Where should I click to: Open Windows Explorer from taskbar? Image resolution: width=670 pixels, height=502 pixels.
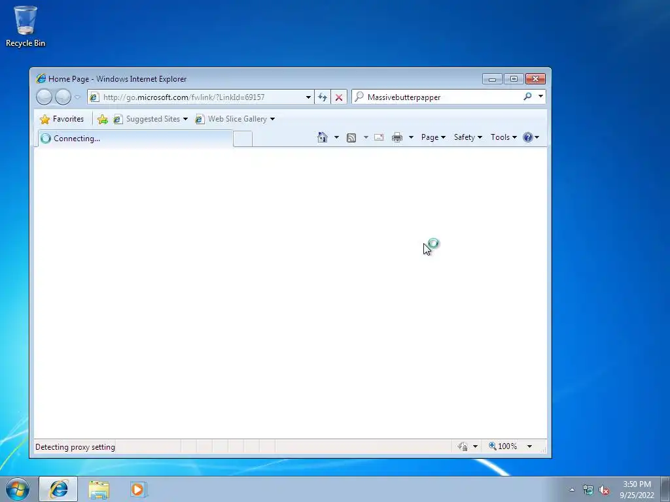click(99, 490)
